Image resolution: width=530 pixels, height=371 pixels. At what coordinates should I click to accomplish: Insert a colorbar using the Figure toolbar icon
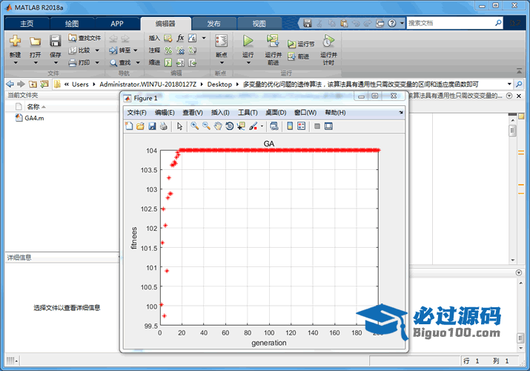[x=290, y=126]
